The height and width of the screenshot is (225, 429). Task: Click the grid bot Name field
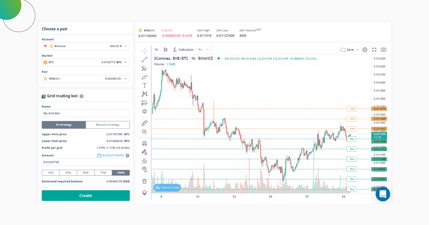click(85, 113)
